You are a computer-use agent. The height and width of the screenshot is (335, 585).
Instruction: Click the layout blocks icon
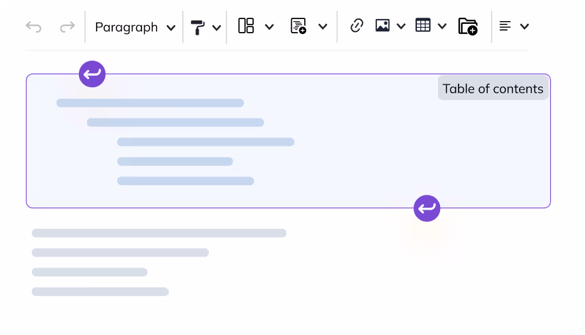[246, 27]
